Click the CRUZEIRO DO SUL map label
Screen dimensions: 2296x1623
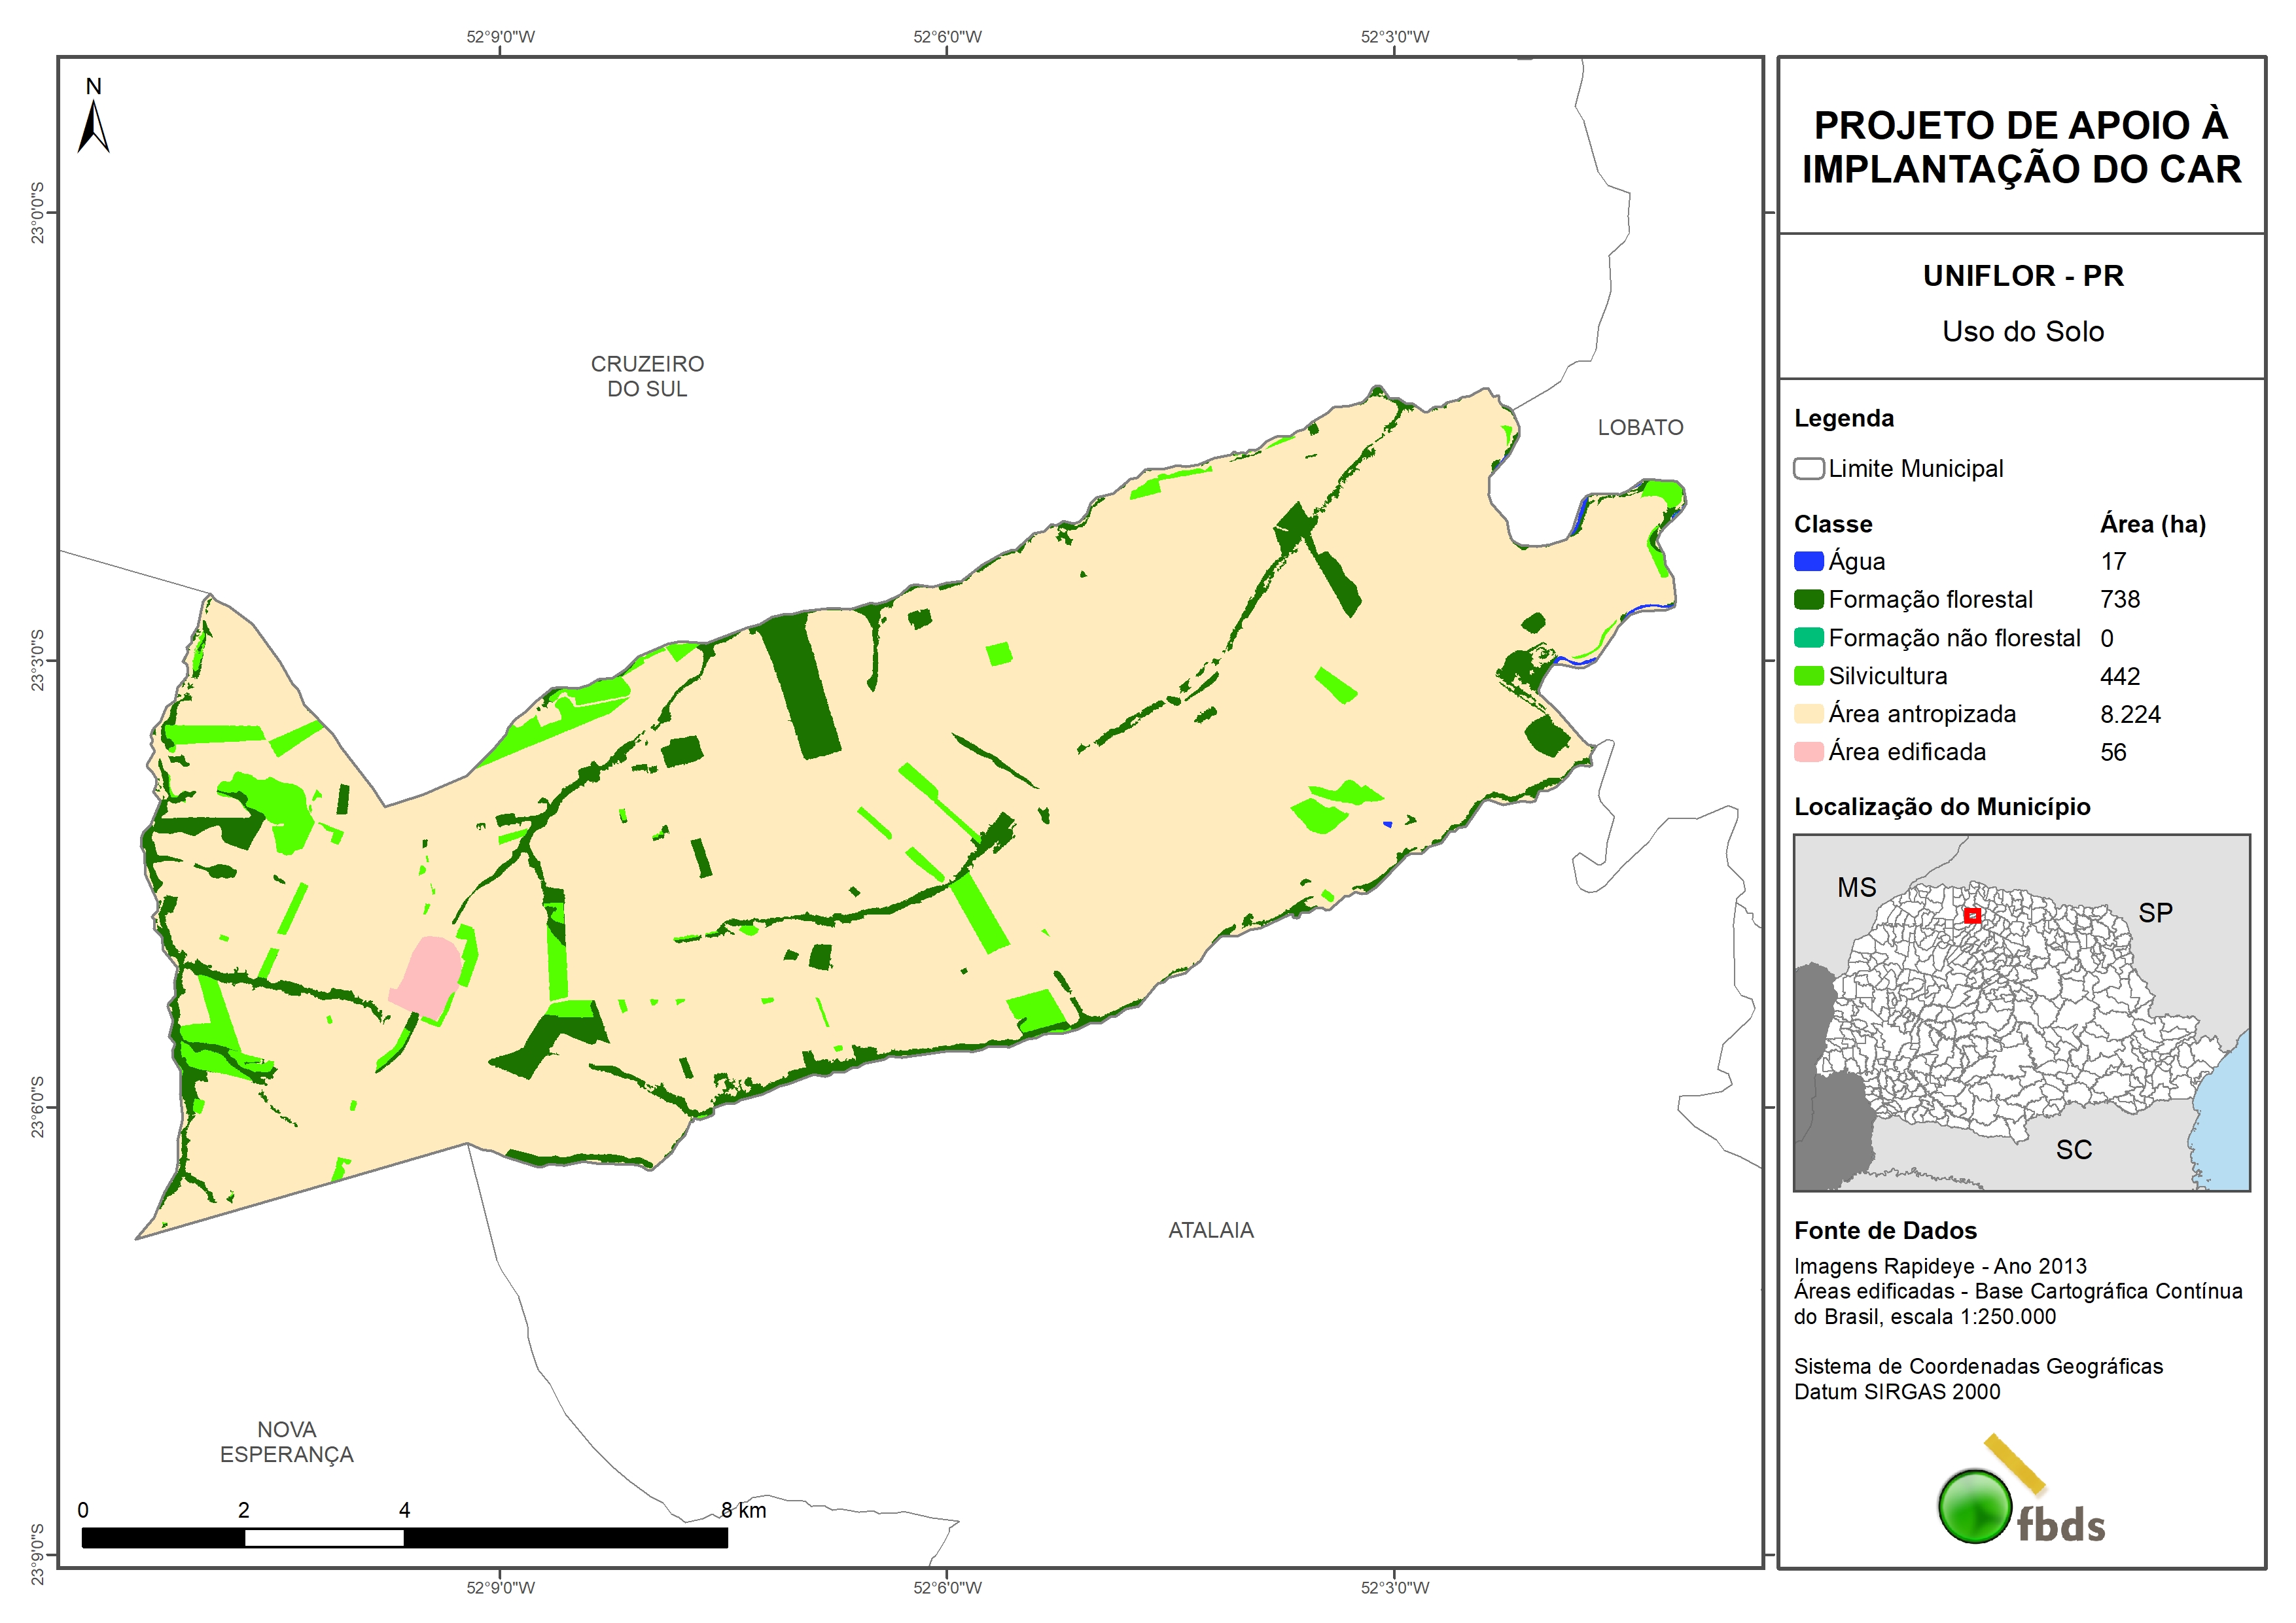[x=647, y=376]
